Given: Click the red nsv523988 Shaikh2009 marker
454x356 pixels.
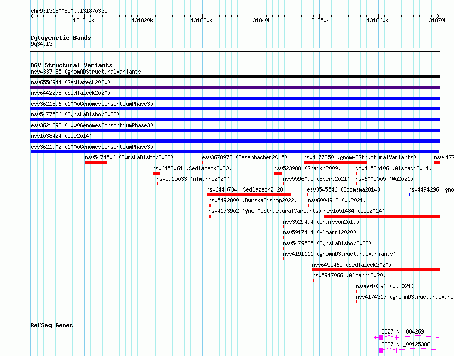Looking at the screenshot, I should (278, 173).
